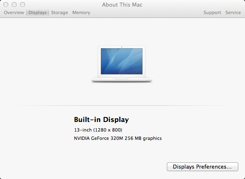Click the MacBook base lid notch
Image resolution: width=245 pixels, height=179 pixels.
tap(122, 79)
